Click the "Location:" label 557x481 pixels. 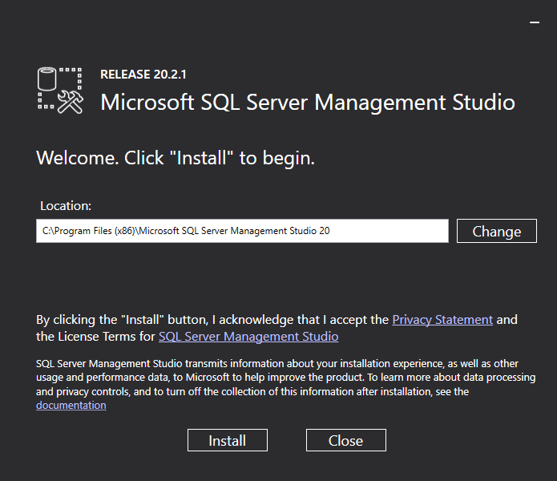point(66,205)
